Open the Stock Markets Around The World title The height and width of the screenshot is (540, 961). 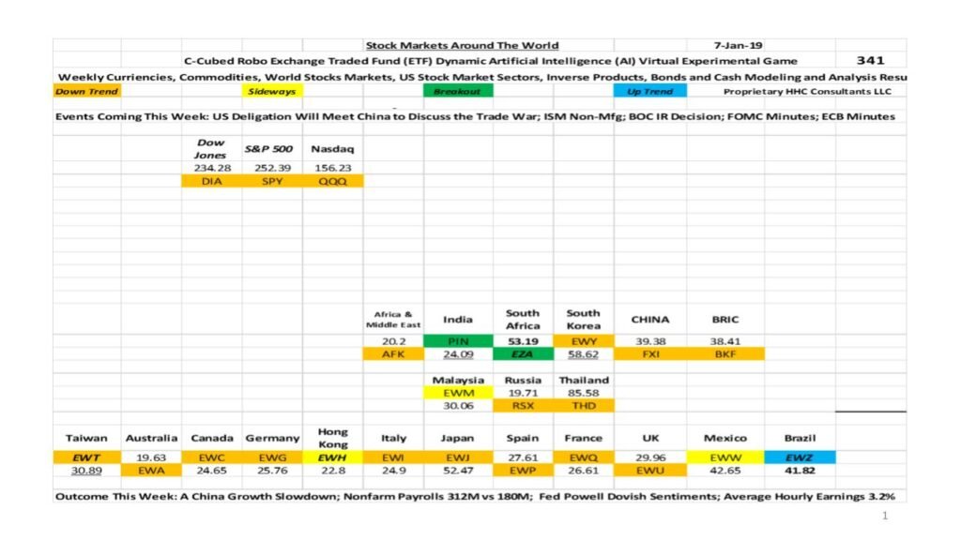point(462,45)
